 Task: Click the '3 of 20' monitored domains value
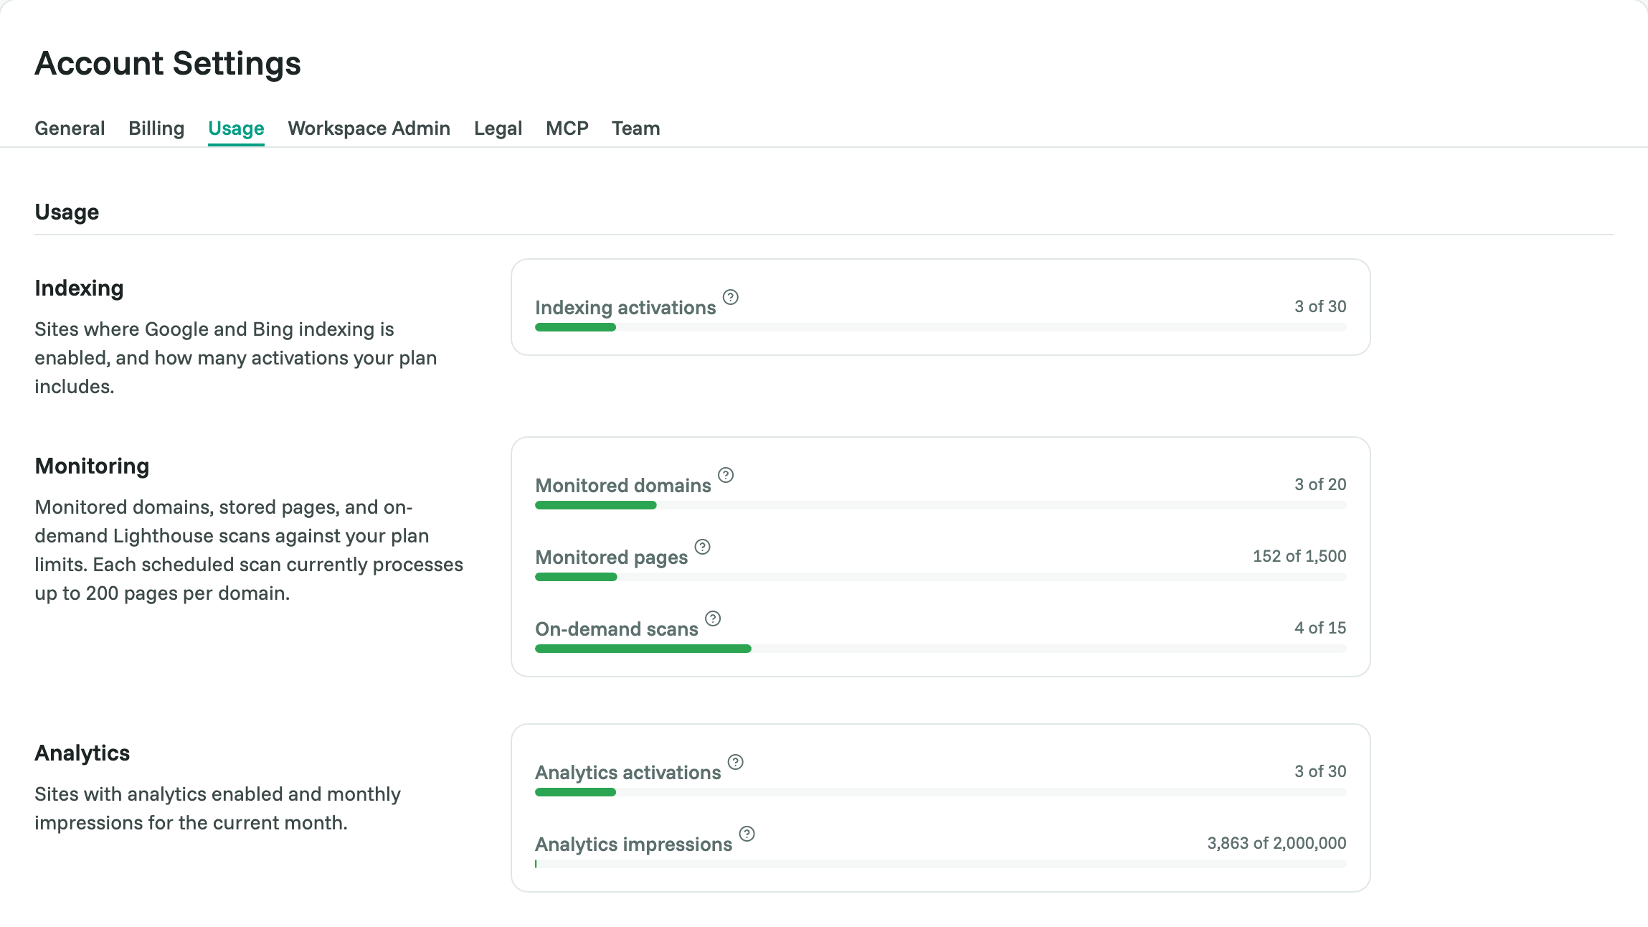1320,484
